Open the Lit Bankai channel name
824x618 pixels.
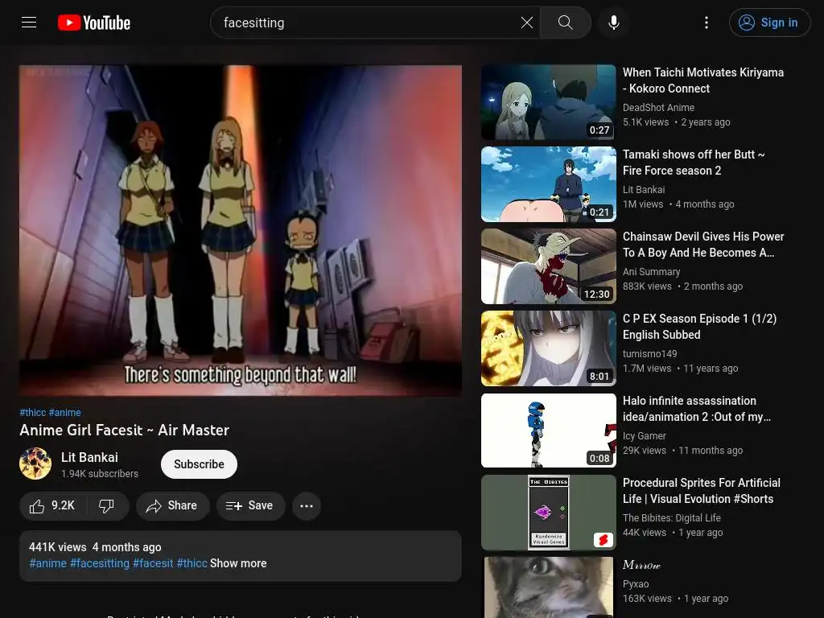(x=89, y=457)
